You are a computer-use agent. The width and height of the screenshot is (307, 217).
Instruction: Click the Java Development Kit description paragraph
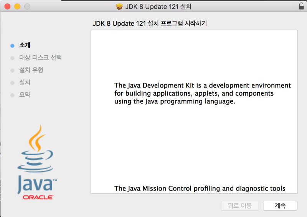click(203, 93)
